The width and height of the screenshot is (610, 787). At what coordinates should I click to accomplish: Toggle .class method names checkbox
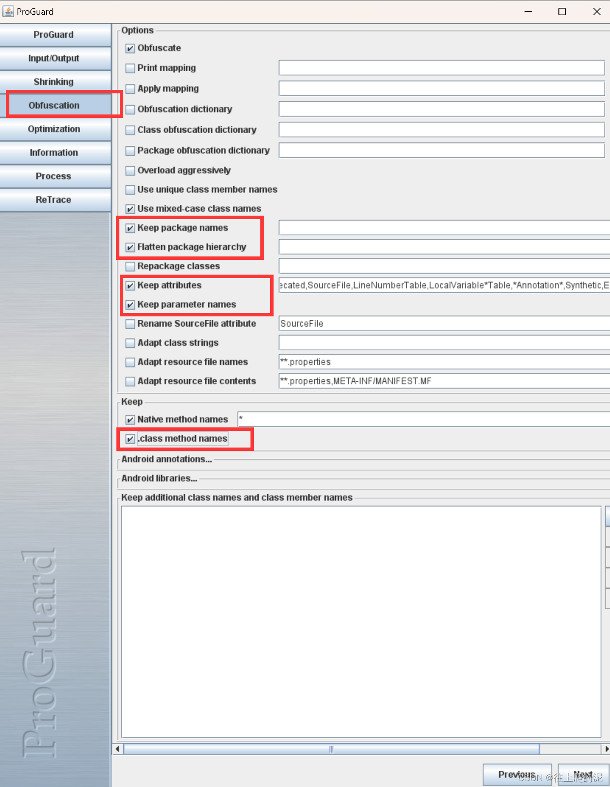130,439
